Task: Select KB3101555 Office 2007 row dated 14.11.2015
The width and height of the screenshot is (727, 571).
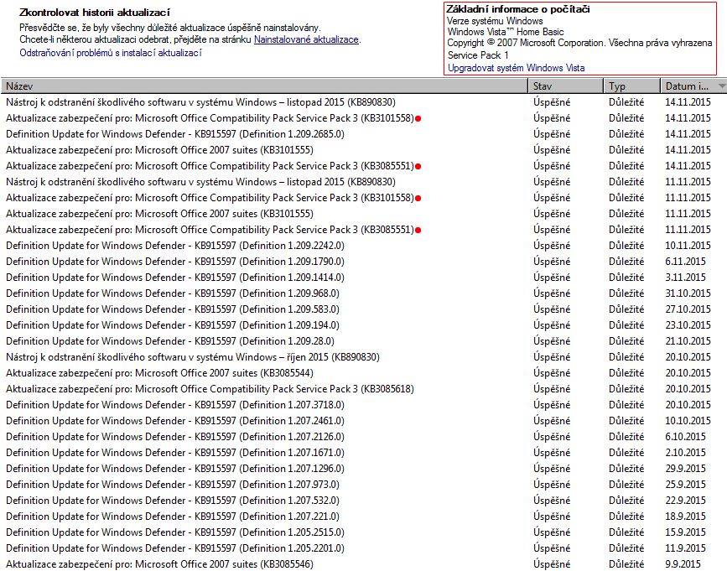Action: [x=364, y=150]
